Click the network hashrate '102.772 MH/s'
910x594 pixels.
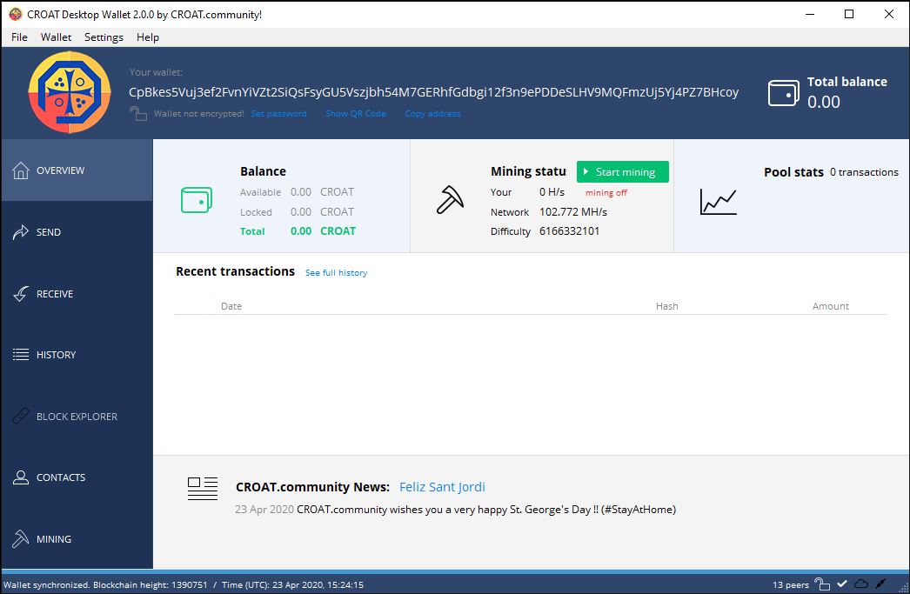click(572, 211)
